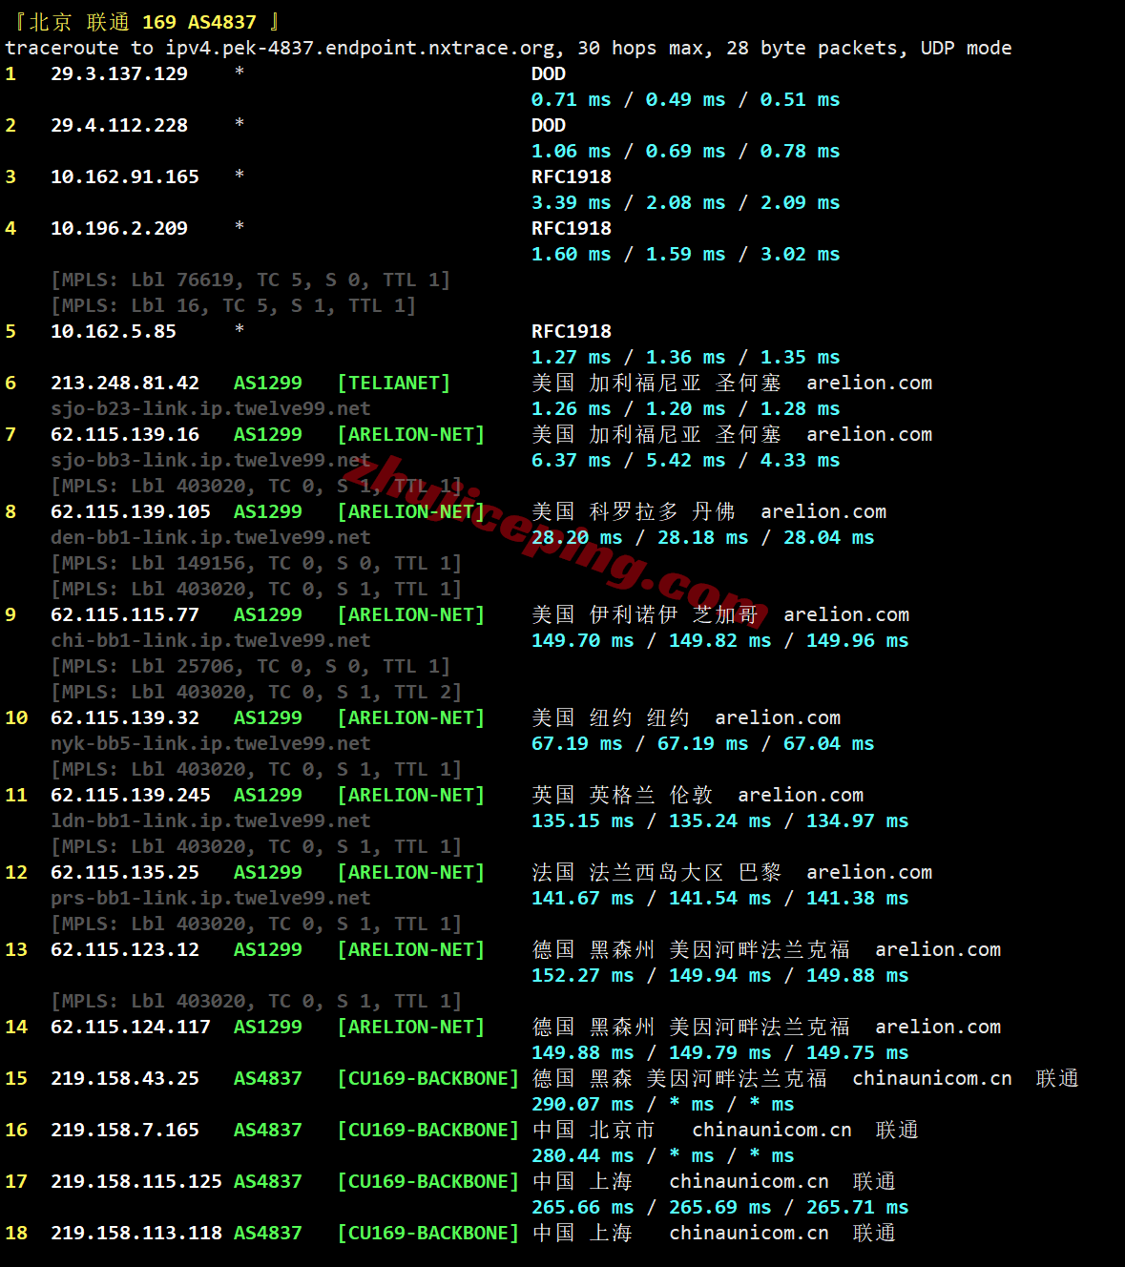Screen dimensions: 1125x1267
Task: Select IP address 62.115.115.77
Action: point(125,614)
